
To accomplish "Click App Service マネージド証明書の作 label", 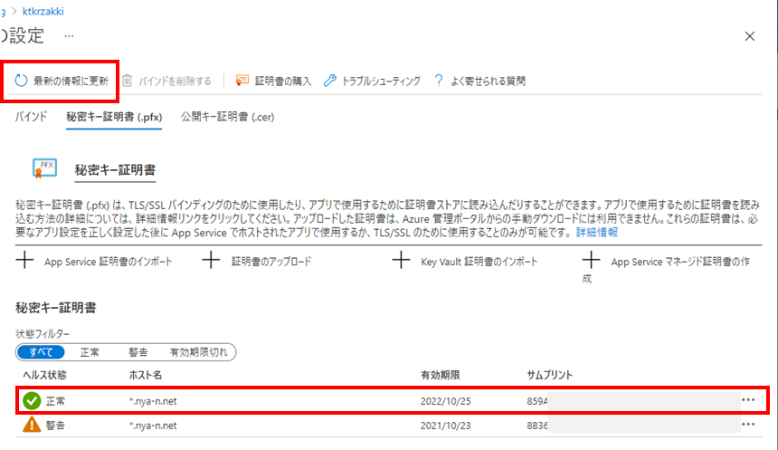I will click(680, 262).
